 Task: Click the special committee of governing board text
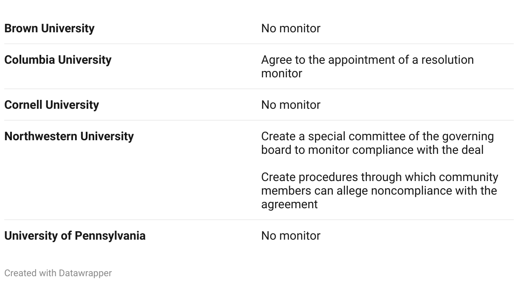pos(377,143)
